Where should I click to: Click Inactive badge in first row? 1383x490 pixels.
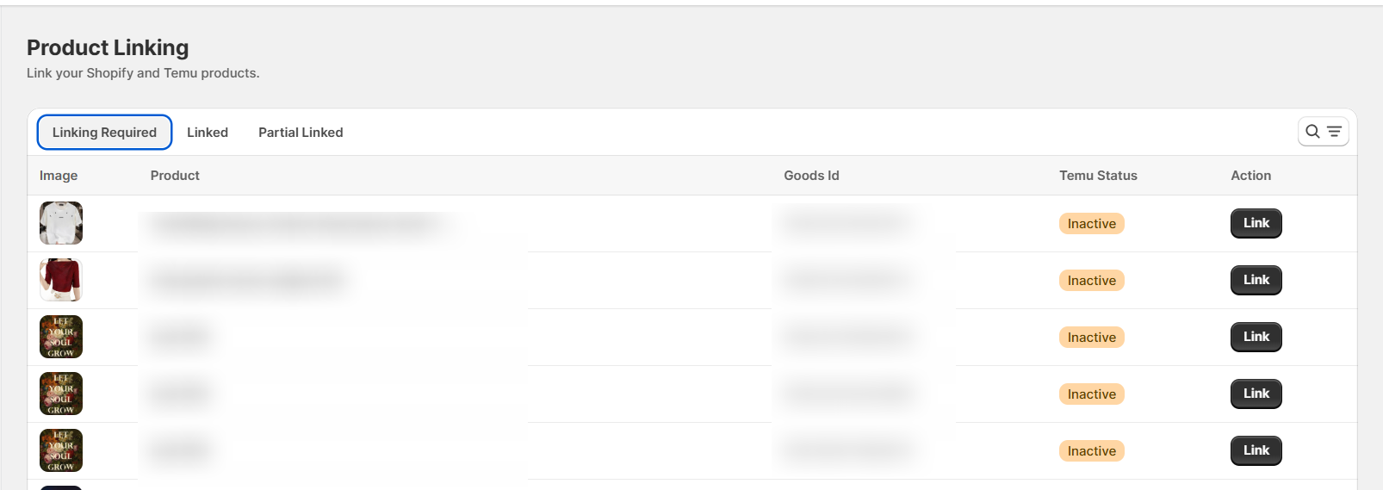[1091, 224]
